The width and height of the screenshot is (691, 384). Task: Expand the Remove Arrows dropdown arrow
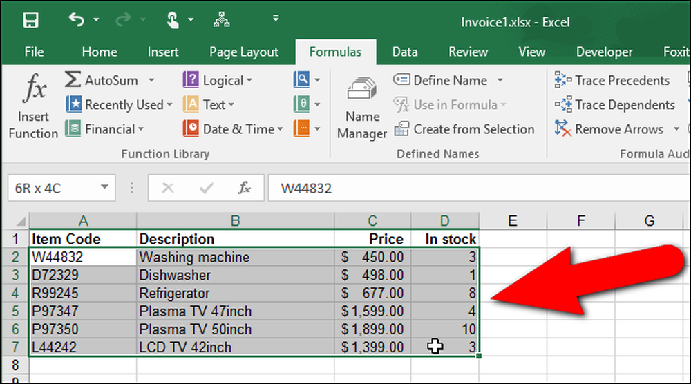(676, 129)
